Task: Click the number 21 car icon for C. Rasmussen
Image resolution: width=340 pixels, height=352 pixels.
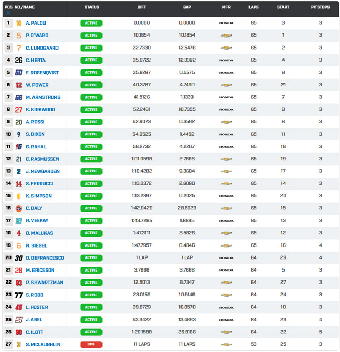Action: [x=19, y=159]
